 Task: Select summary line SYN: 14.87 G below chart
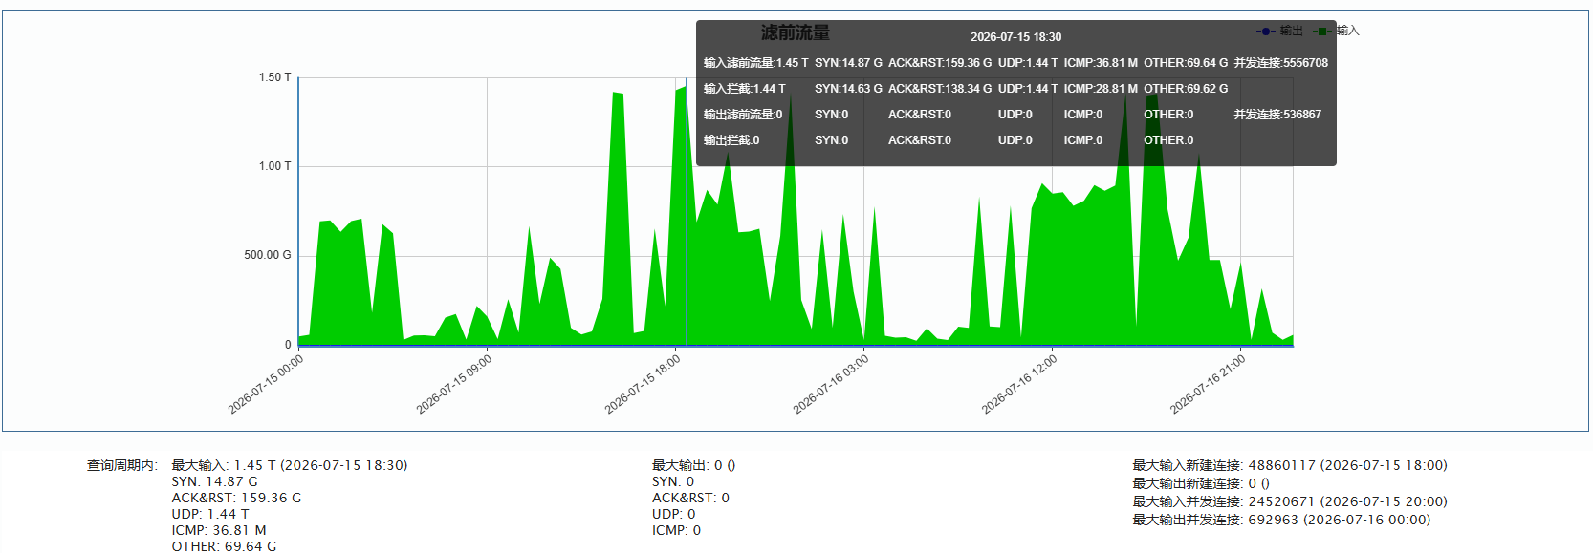click(x=215, y=482)
